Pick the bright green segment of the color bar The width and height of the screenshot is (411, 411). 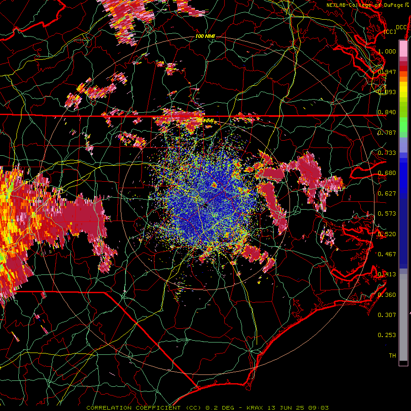point(403,125)
